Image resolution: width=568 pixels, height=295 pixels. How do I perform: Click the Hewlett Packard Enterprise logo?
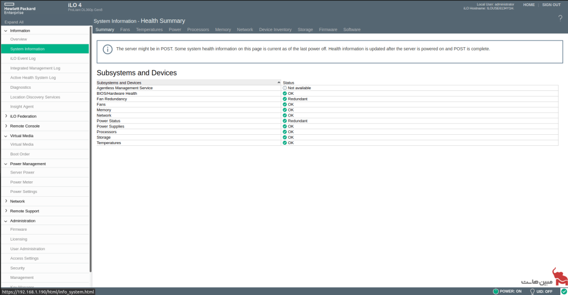coord(19,9)
